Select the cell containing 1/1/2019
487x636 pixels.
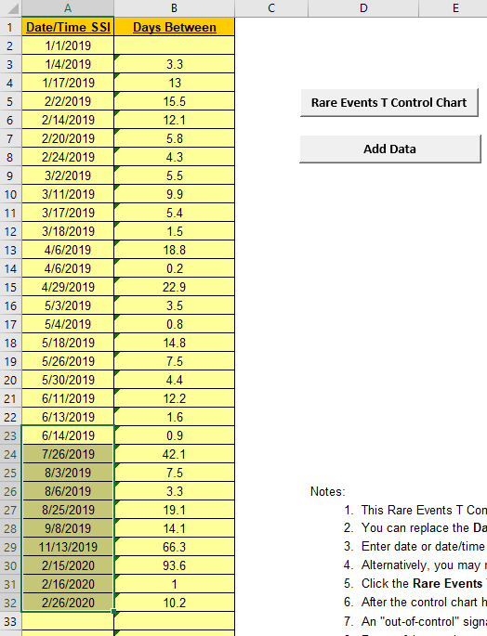click(68, 45)
